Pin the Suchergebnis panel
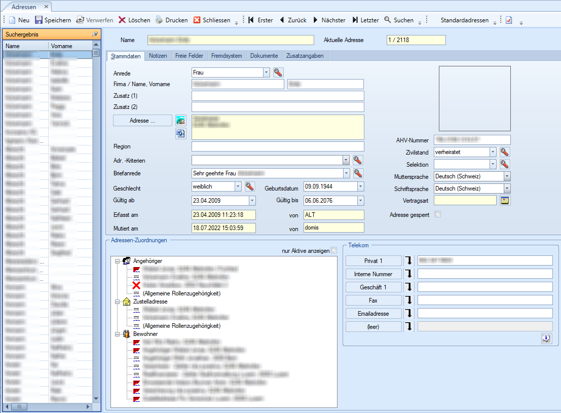This screenshot has height=413, width=561. point(95,34)
